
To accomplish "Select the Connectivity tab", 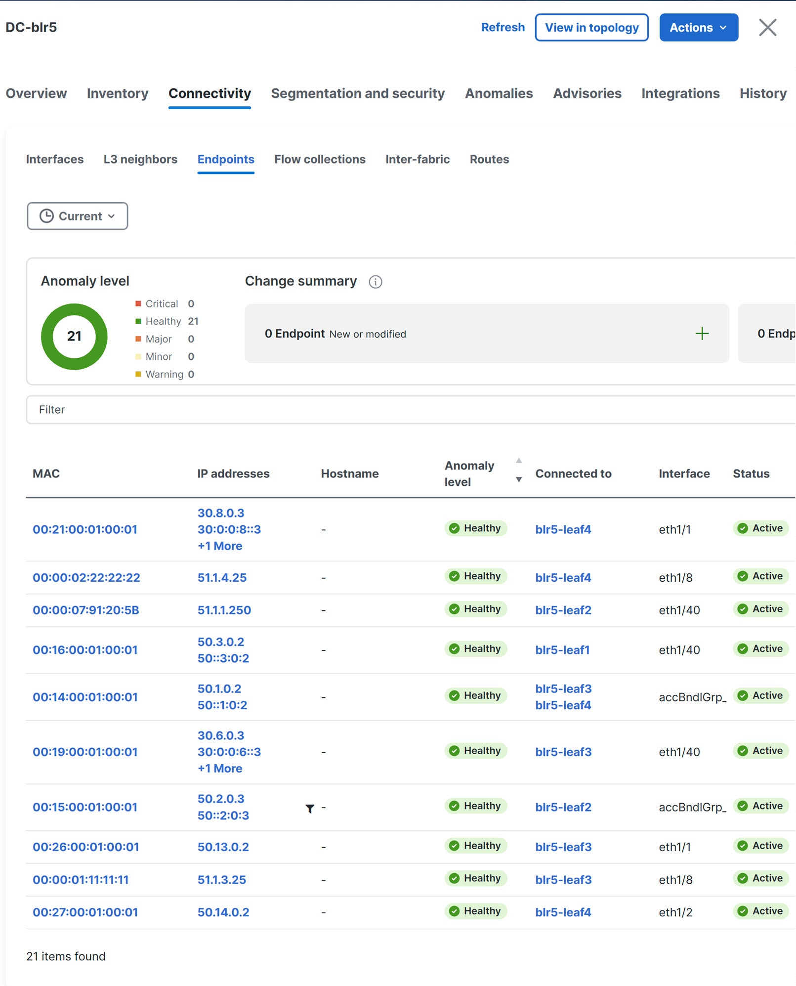I will 209,93.
